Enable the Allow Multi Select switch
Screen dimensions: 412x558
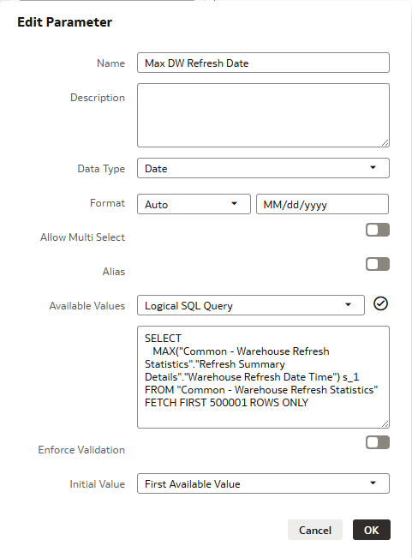point(378,230)
